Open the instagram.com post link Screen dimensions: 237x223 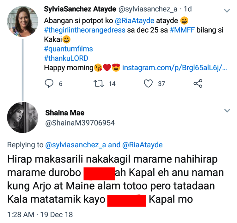pos(174,68)
